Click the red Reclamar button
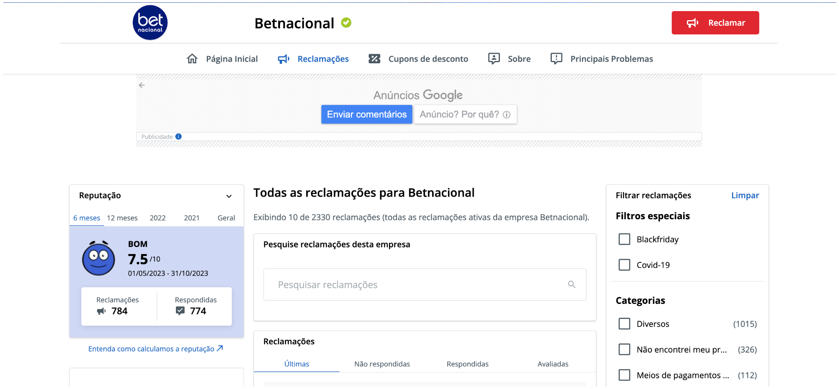 click(x=715, y=23)
